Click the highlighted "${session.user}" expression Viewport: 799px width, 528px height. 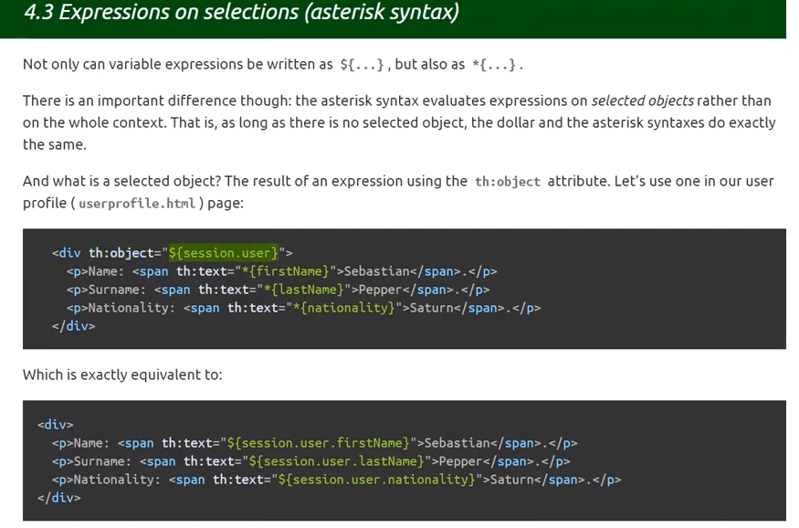click(223, 253)
